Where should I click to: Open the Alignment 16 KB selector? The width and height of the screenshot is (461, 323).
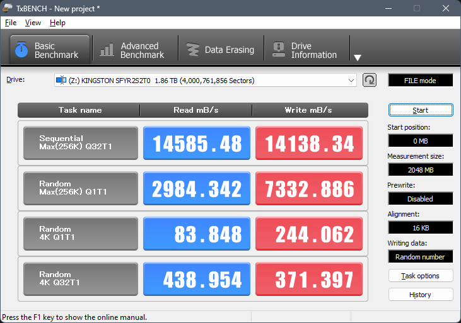point(420,227)
